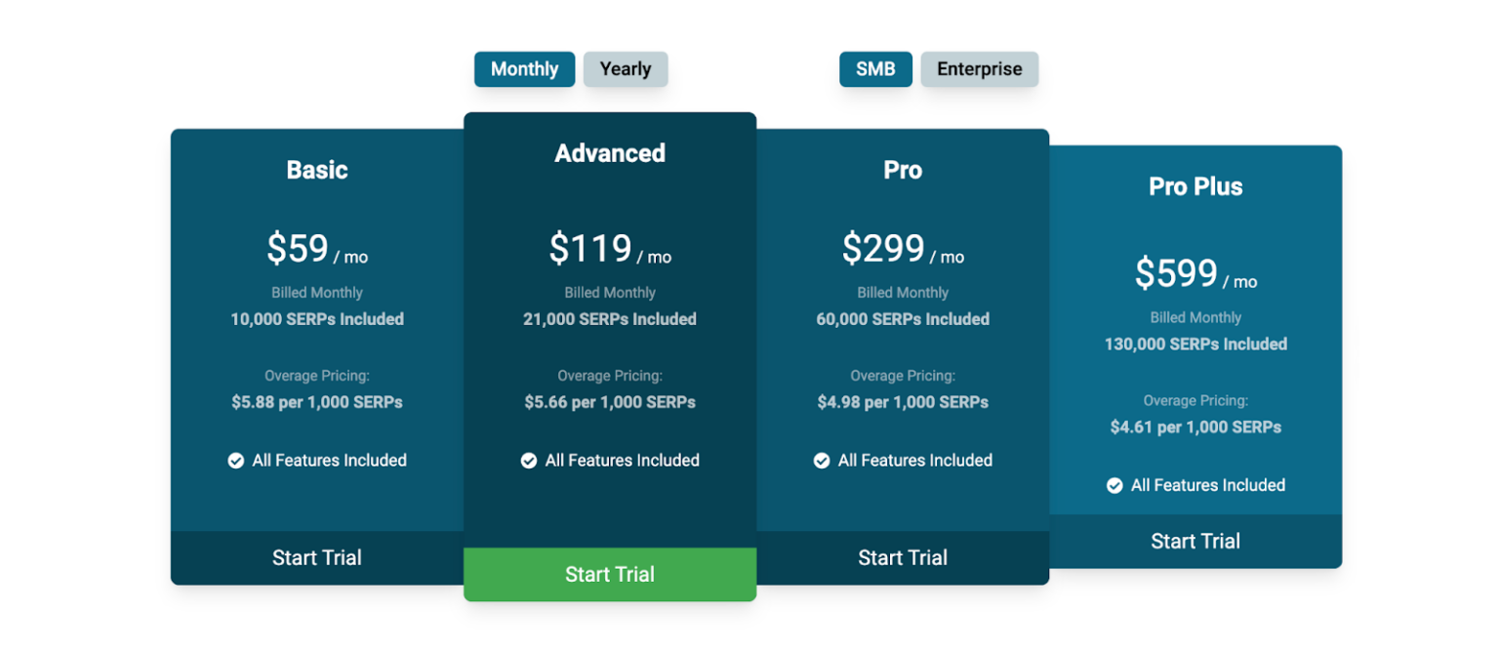Start Trial on the Pro plan
The width and height of the screenshot is (1499, 652).
[903, 557]
